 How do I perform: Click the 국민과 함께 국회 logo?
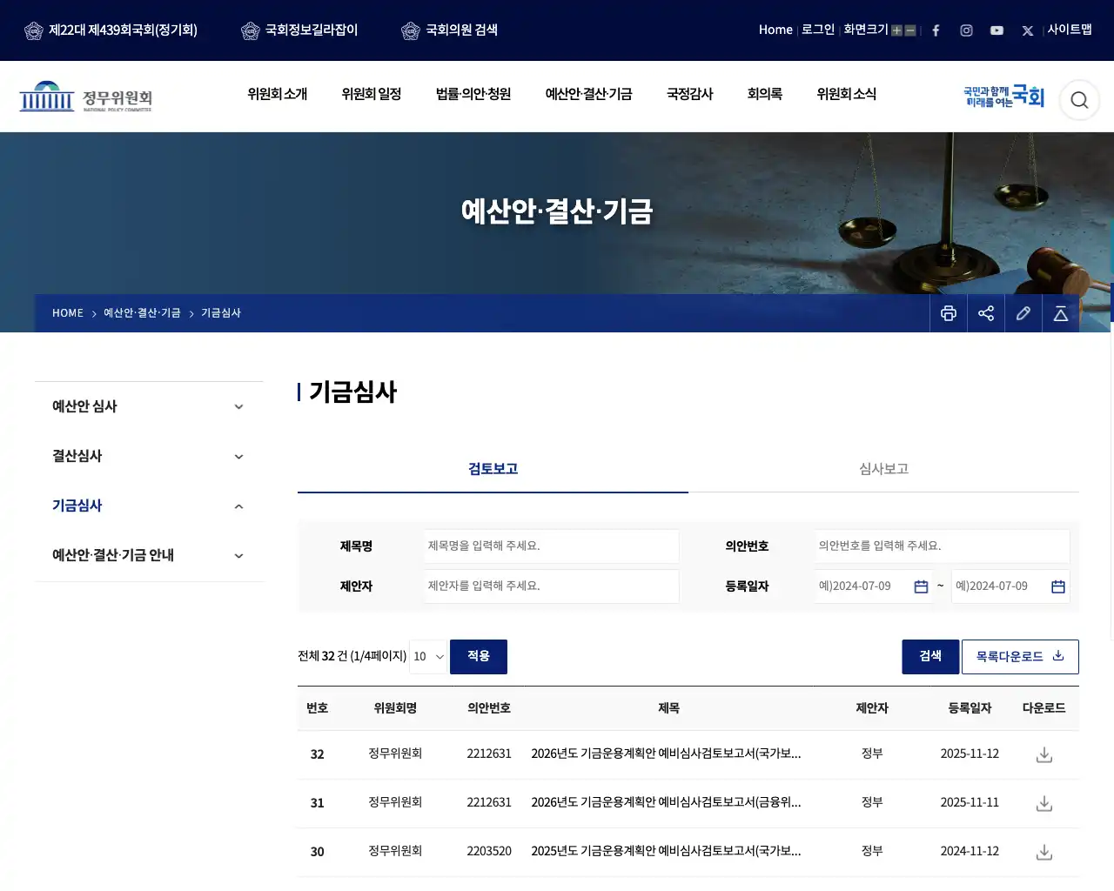click(x=1003, y=97)
